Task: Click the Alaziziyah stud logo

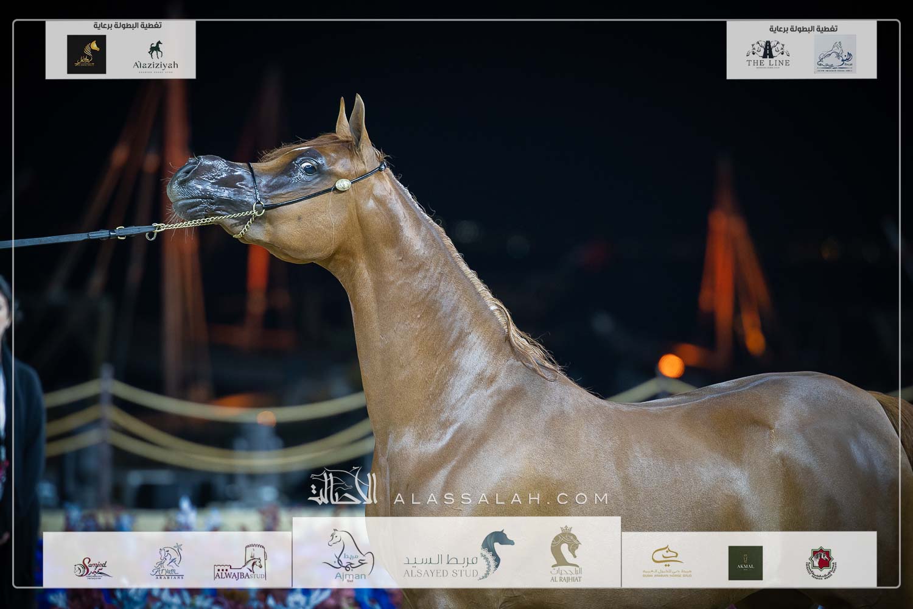Action: pyautogui.click(x=155, y=55)
